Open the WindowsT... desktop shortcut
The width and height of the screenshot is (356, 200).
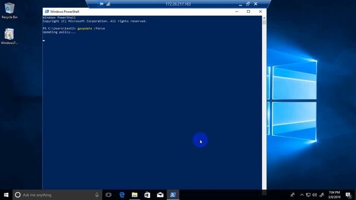(9, 36)
